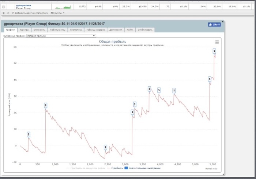Toggle the blue 'Значительные выигрыши' legend item

(142, 168)
